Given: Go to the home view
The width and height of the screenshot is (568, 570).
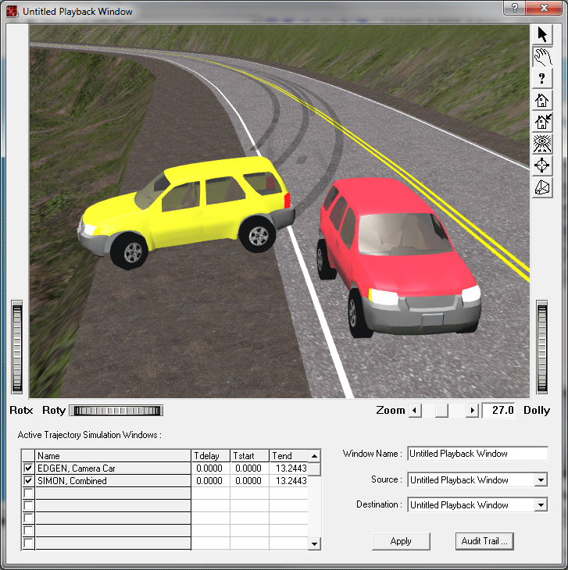Looking at the screenshot, I should point(542,101).
